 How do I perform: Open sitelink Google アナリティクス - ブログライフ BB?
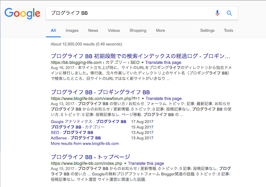pos(88,121)
